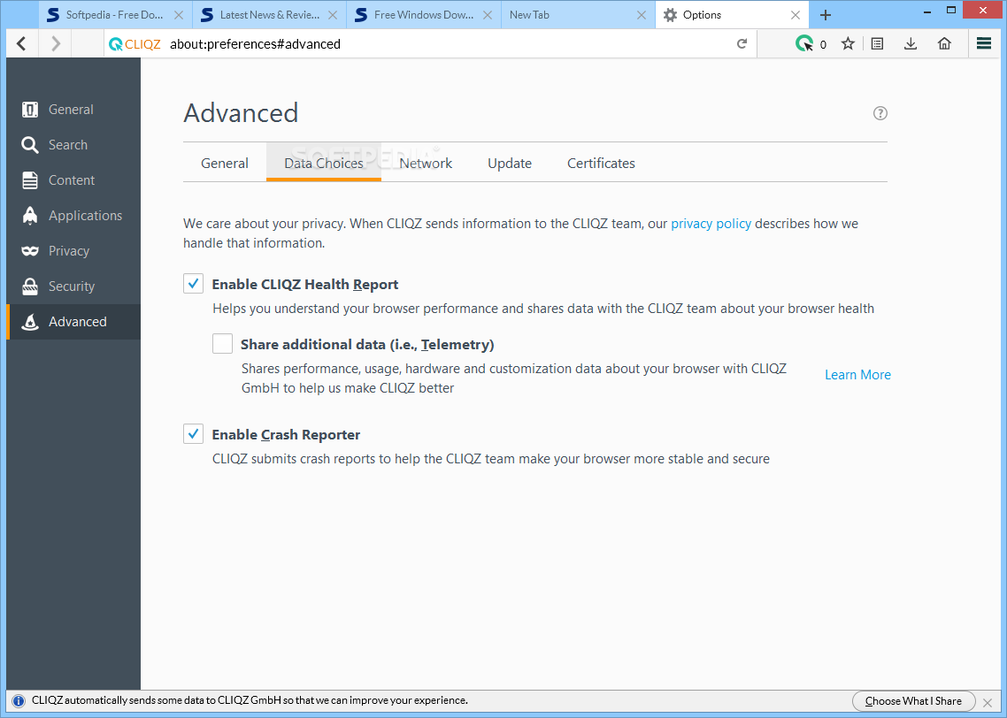Switch to the General sub-tab
Image resolution: width=1007 pixels, height=718 pixels.
tap(224, 163)
